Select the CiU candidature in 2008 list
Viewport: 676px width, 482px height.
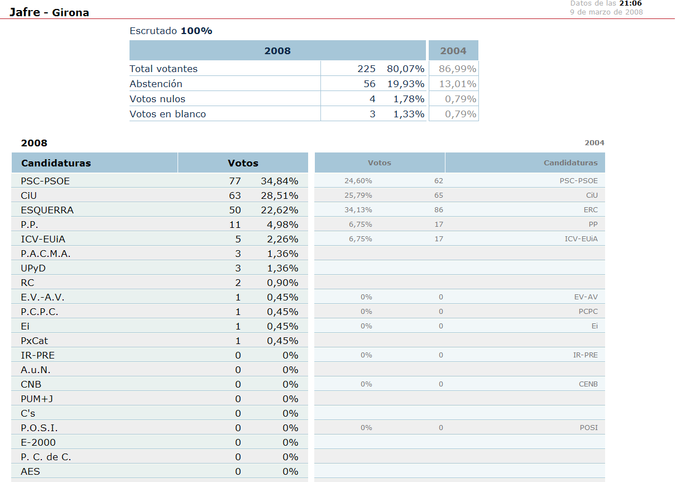pyautogui.click(x=28, y=195)
